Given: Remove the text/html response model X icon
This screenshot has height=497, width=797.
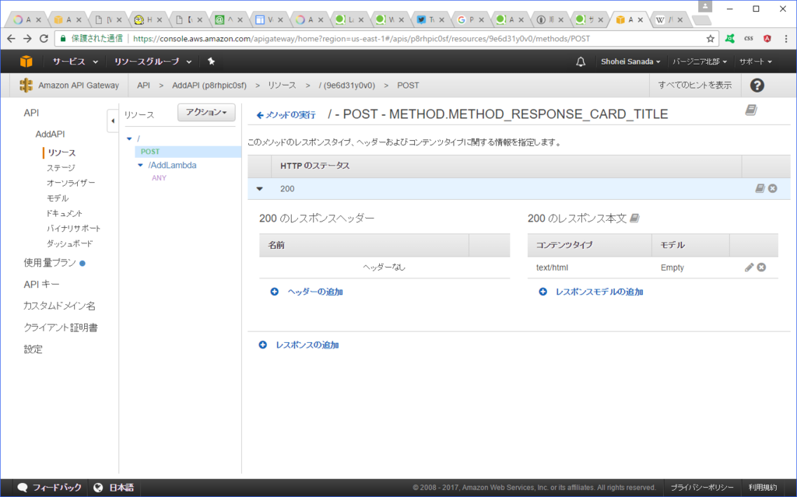Looking at the screenshot, I should pyautogui.click(x=761, y=268).
